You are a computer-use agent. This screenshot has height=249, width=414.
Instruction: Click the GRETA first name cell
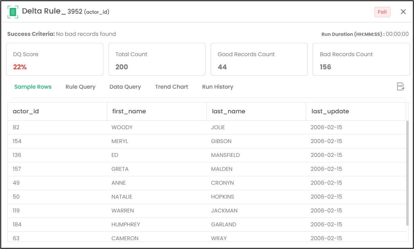click(157, 169)
